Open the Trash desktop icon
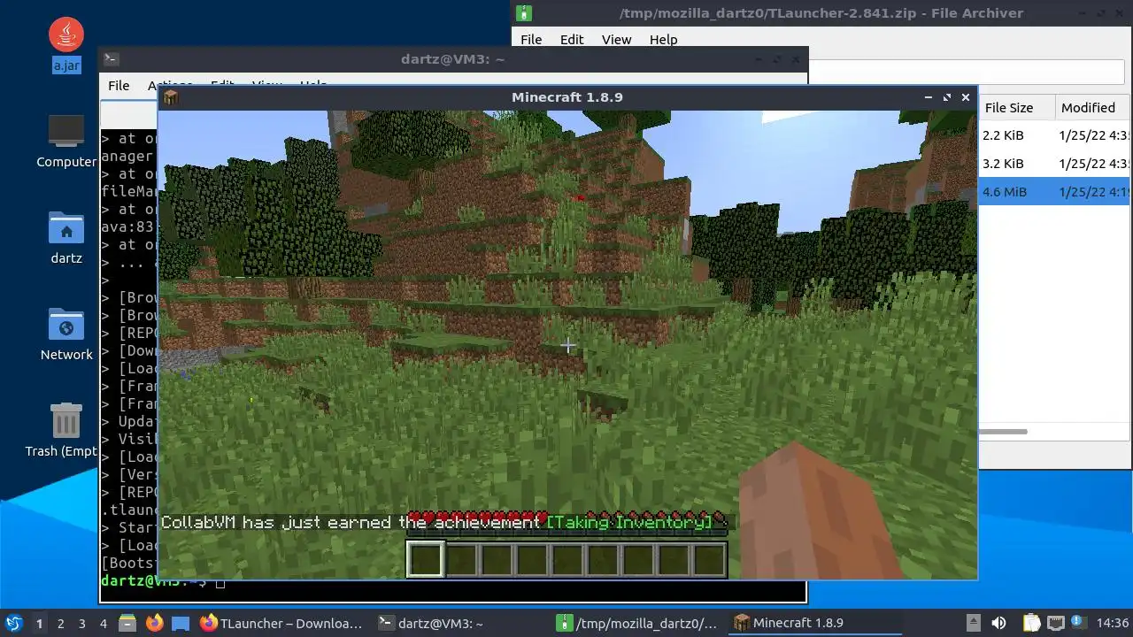Screen dimensions: 1133x637 [x=66, y=430]
